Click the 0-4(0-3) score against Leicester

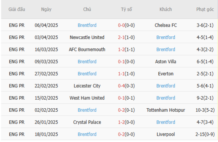[x=126, y=86]
